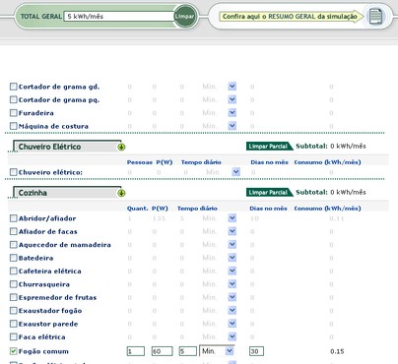Open the Min. unit dropdown for Fogão comum

click(217, 351)
